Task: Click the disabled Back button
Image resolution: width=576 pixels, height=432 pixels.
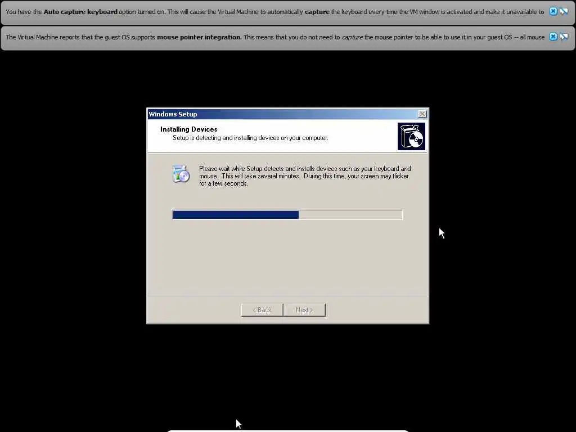Action: [262, 310]
